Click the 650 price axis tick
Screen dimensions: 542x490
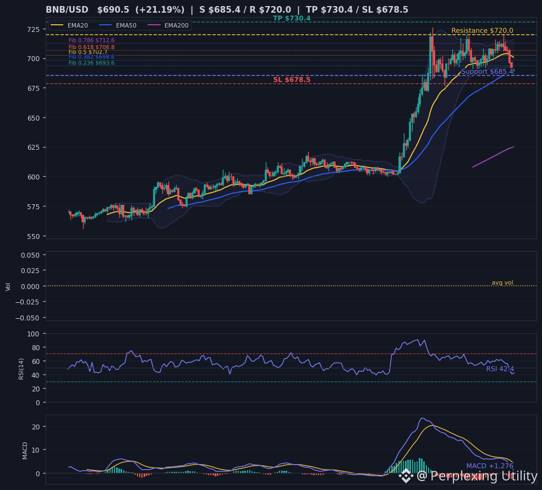[34, 118]
